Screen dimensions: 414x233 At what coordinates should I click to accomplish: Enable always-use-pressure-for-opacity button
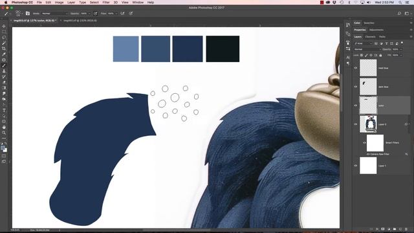pyautogui.click(x=96, y=13)
